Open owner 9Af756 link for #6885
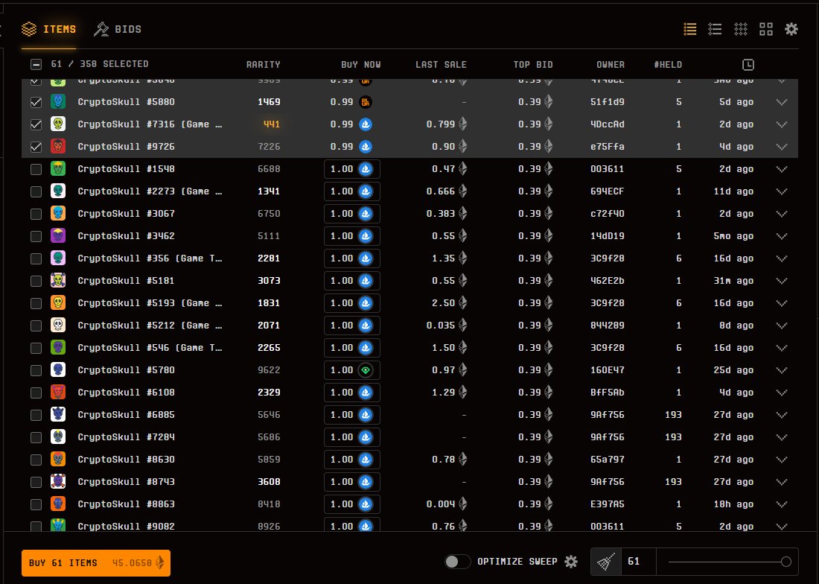 click(607, 415)
